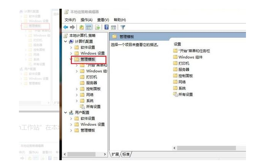Open the 操作(A) menu
263x167 pixels.
86,20
